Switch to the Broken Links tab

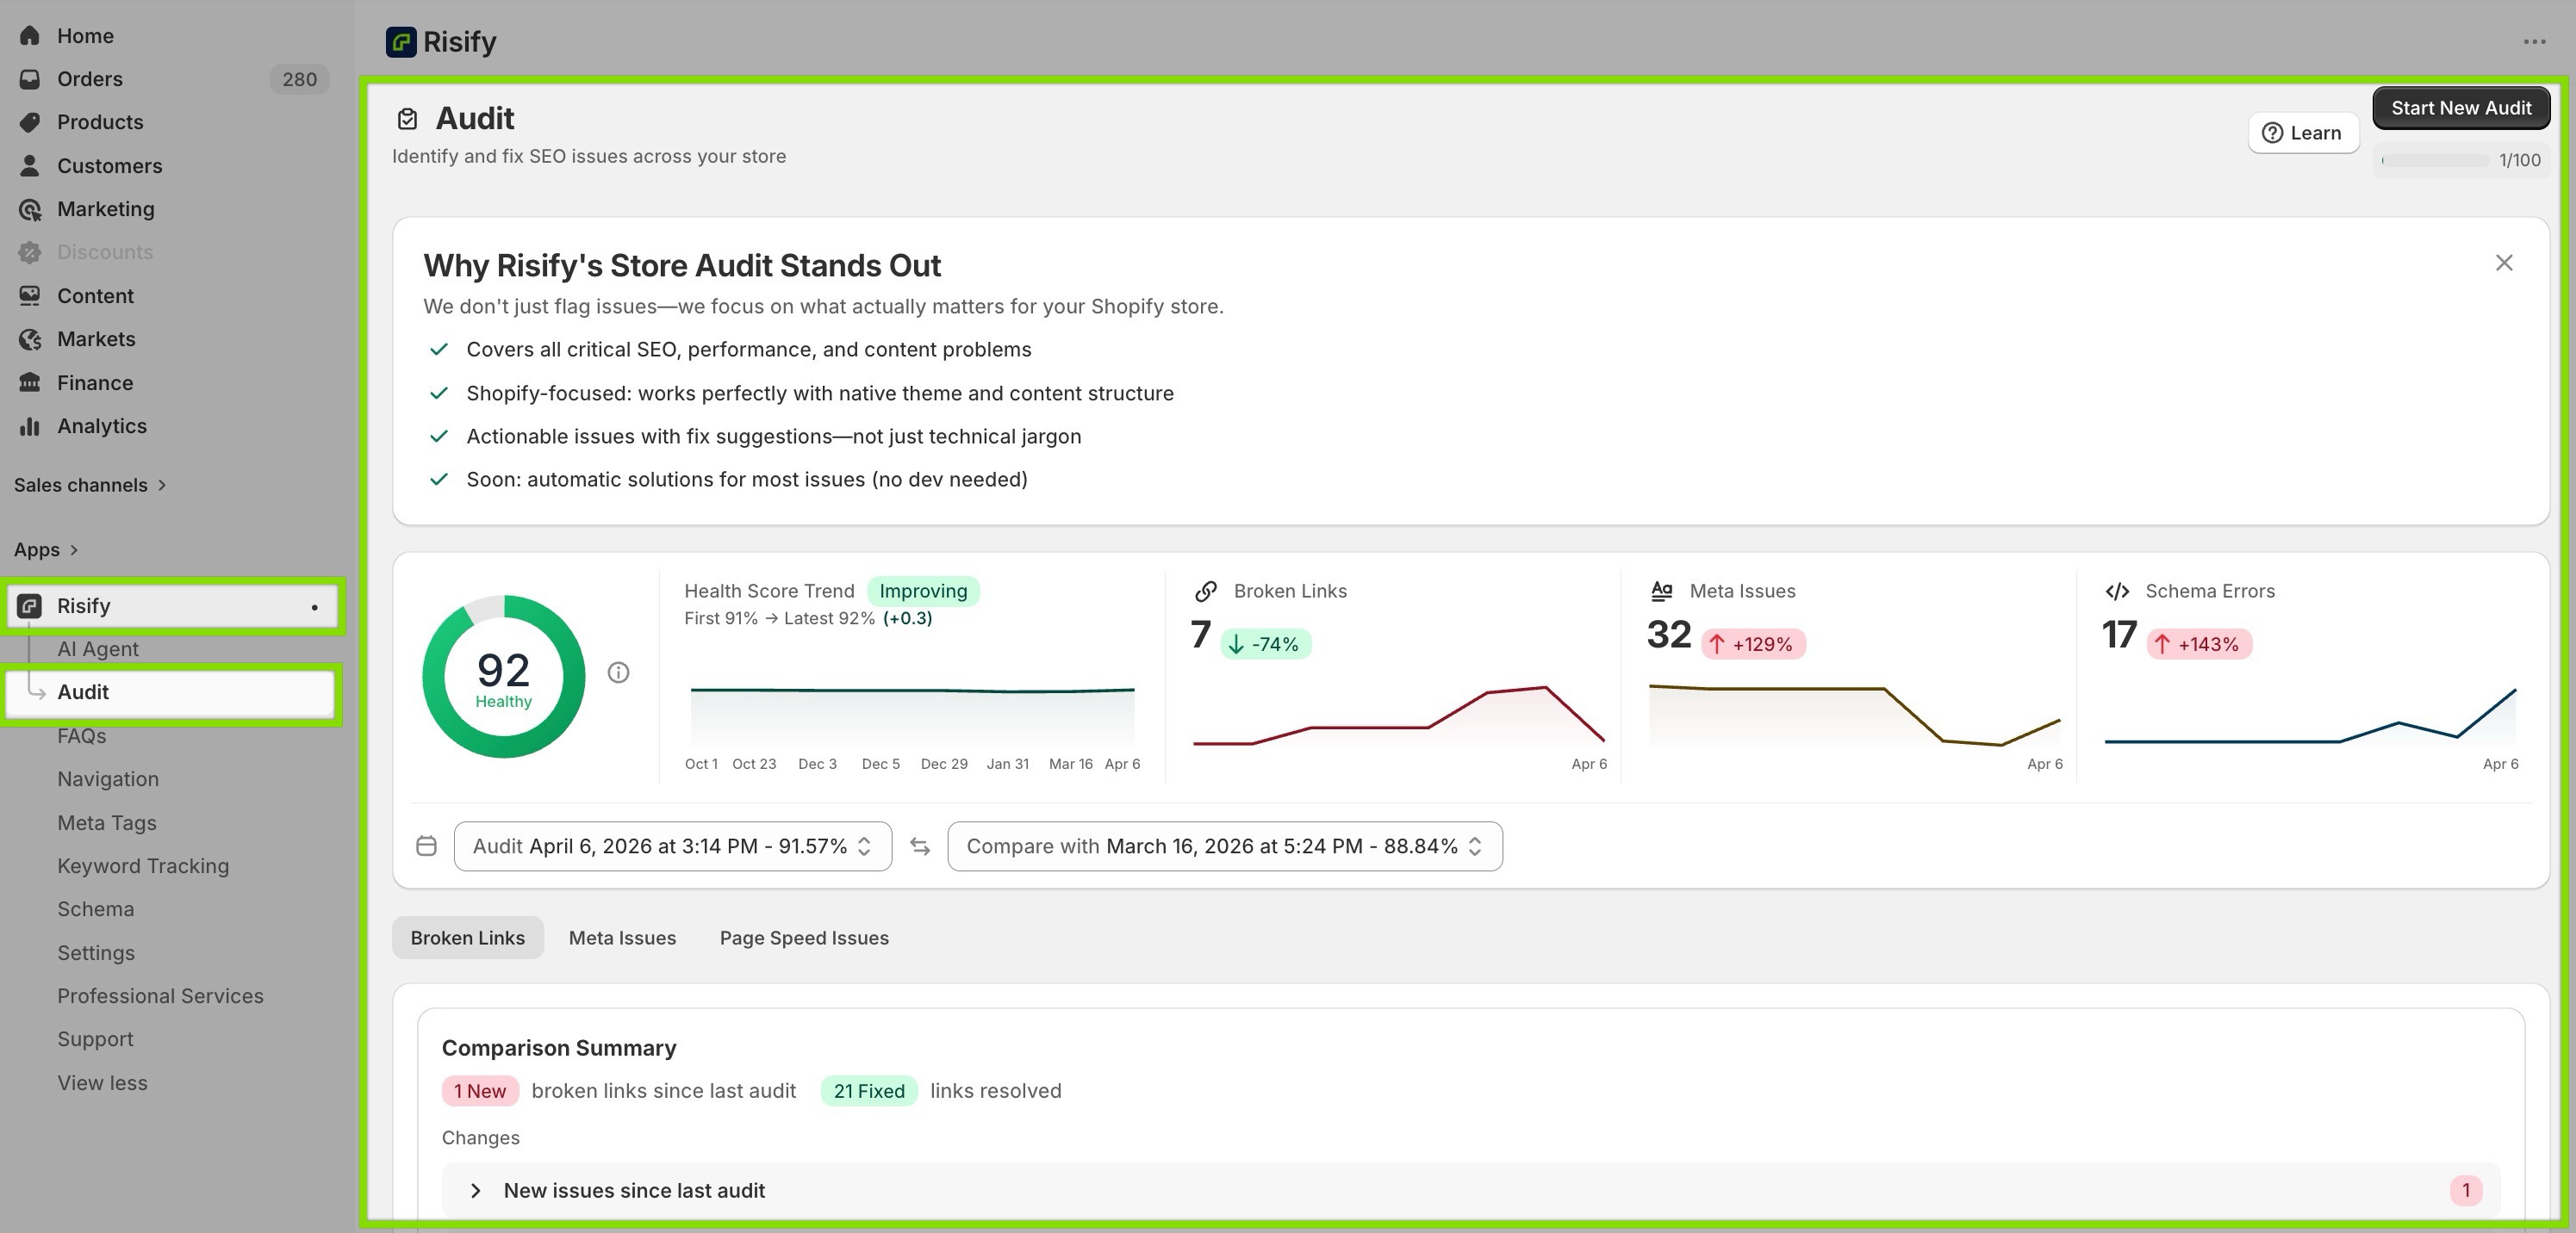coord(467,939)
